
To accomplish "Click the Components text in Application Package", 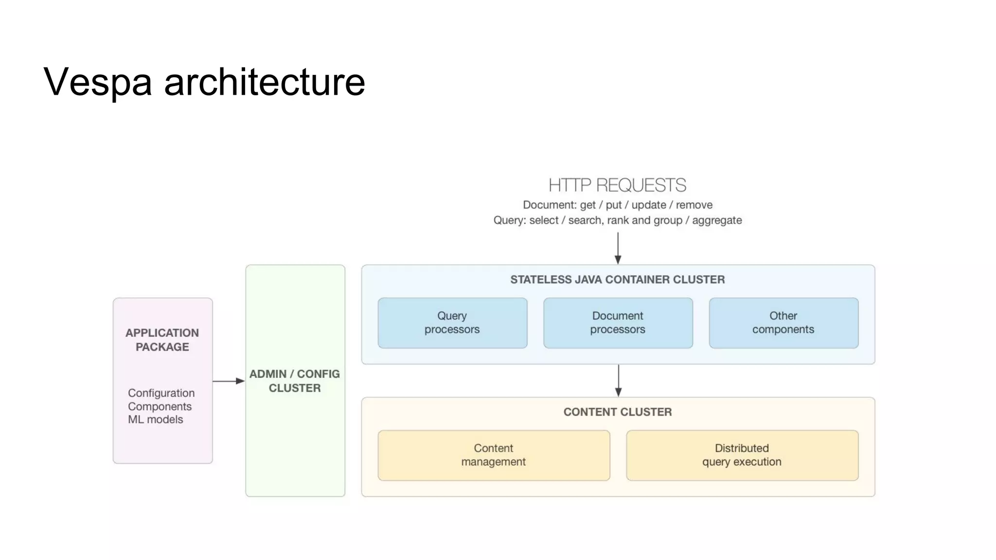I will coord(160,406).
